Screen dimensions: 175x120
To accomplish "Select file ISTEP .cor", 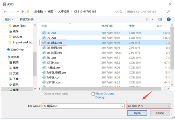I will coord(106,63).
